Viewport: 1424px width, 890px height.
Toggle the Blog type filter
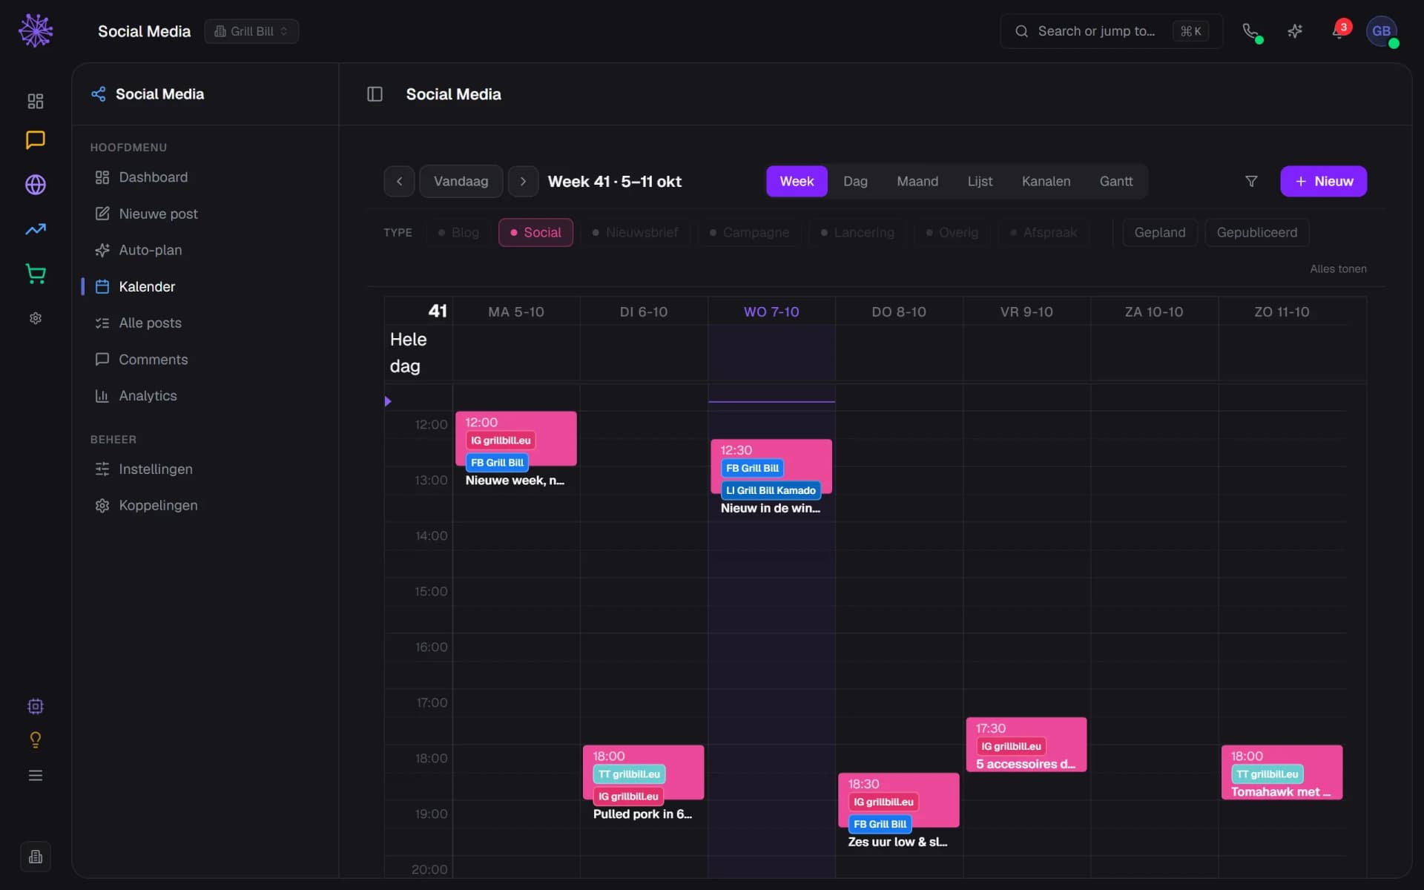pyautogui.click(x=458, y=232)
